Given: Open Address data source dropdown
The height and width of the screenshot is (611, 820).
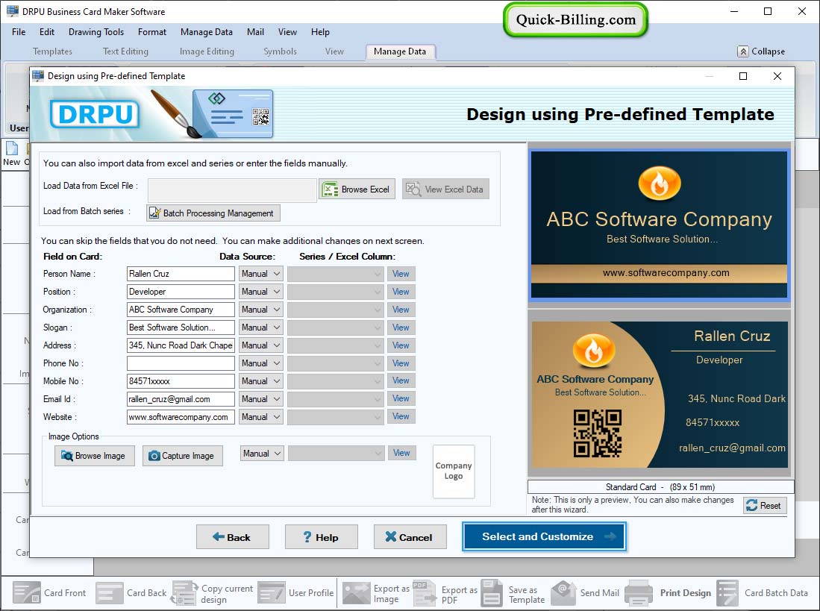Looking at the screenshot, I should pos(261,345).
